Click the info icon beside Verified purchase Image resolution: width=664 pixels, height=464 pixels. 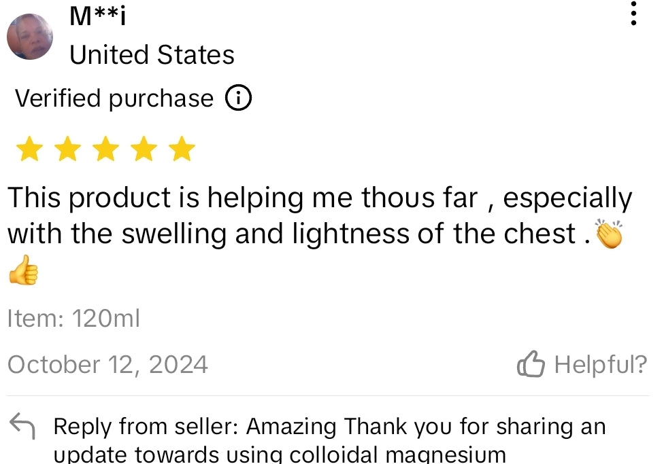pyautogui.click(x=238, y=99)
